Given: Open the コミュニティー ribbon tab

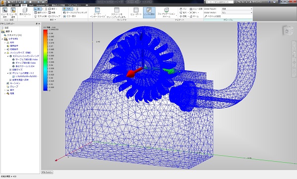Looking at the screenshot, I should [74, 5].
